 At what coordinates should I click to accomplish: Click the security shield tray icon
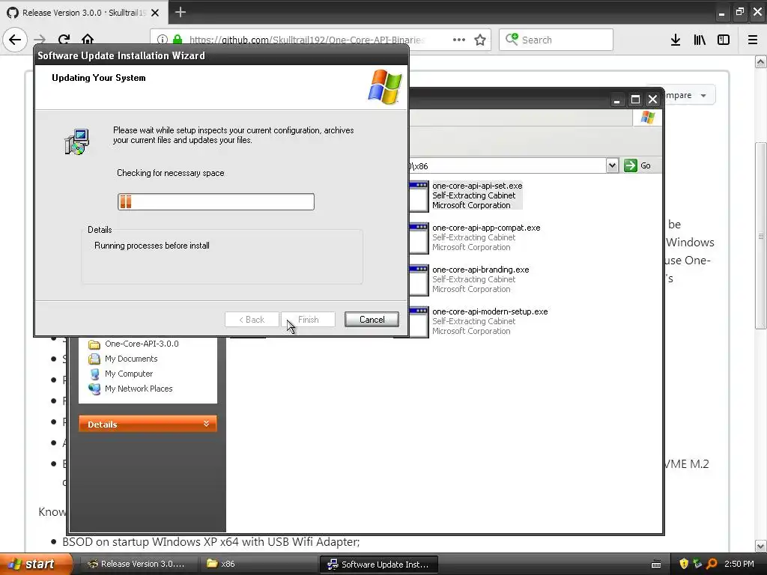pyautogui.click(x=684, y=564)
